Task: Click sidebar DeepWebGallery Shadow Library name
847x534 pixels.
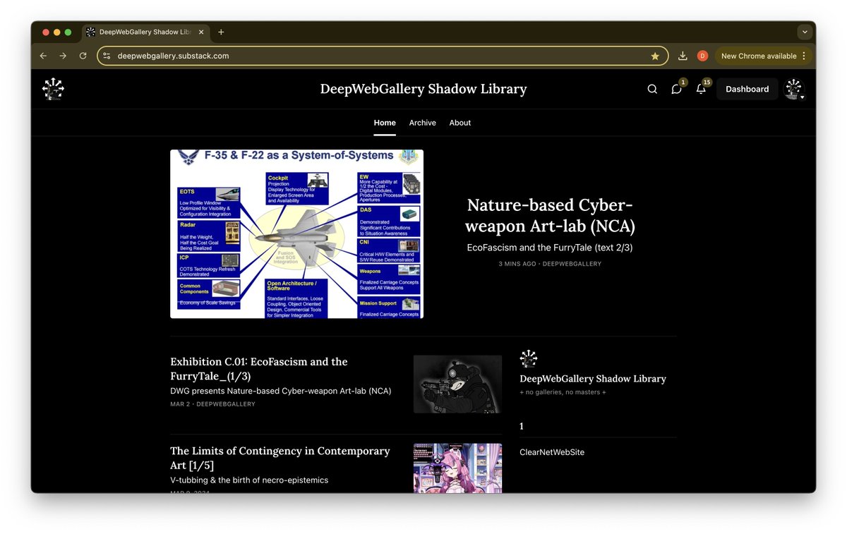Action: pyautogui.click(x=593, y=379)
